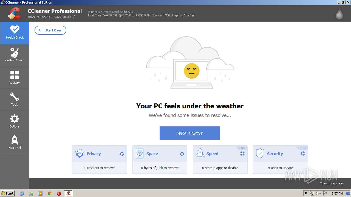Open Windows Explorer from taskbar
Screen dimensions: 351x197
tap(31, 193)
